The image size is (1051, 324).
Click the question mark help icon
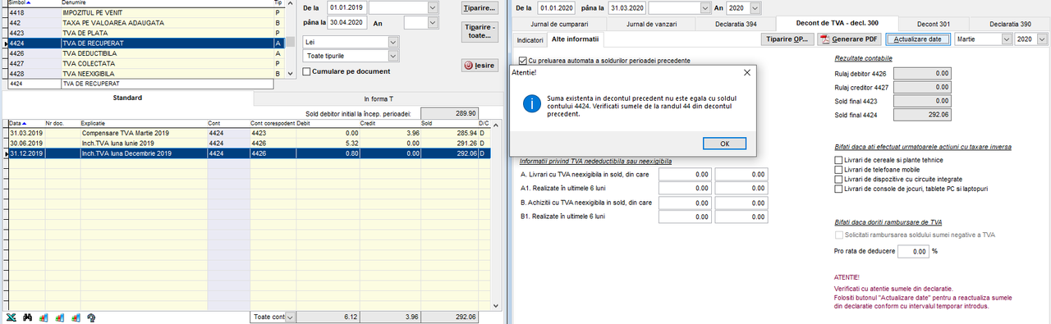(91, 317)
